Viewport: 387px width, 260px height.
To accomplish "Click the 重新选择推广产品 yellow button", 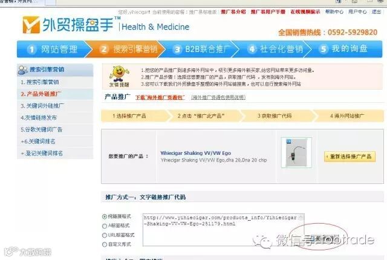I will [x=350, y=157].
